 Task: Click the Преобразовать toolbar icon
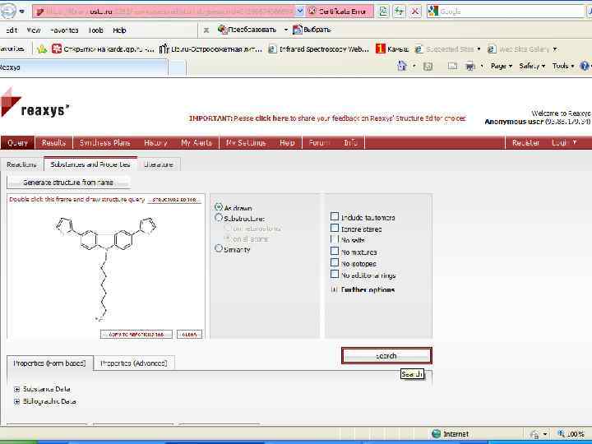pyautogui.click(x=222, y=29)
